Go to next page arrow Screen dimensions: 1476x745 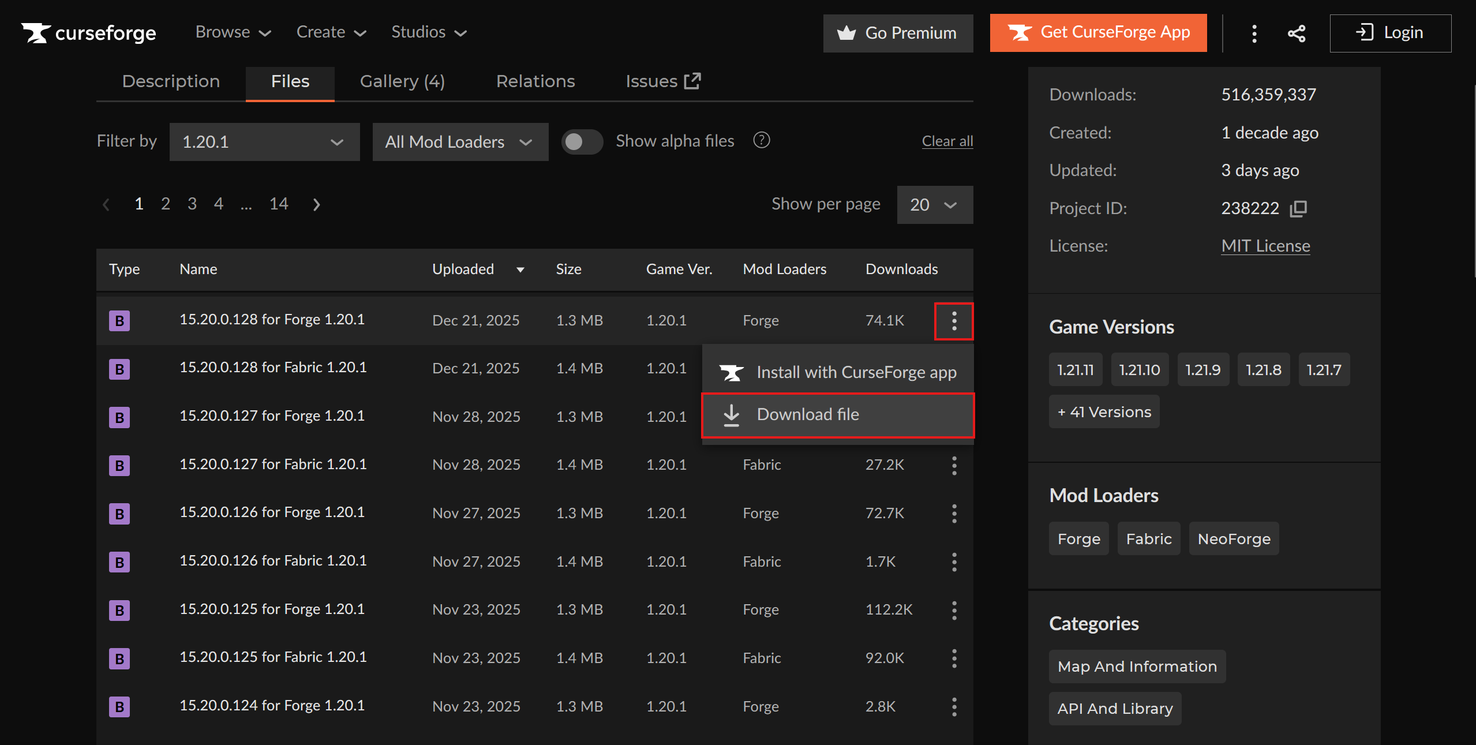pos(316,204)
